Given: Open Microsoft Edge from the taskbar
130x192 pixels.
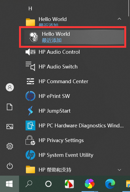Looking at the screenshot, I should [110, 184].
